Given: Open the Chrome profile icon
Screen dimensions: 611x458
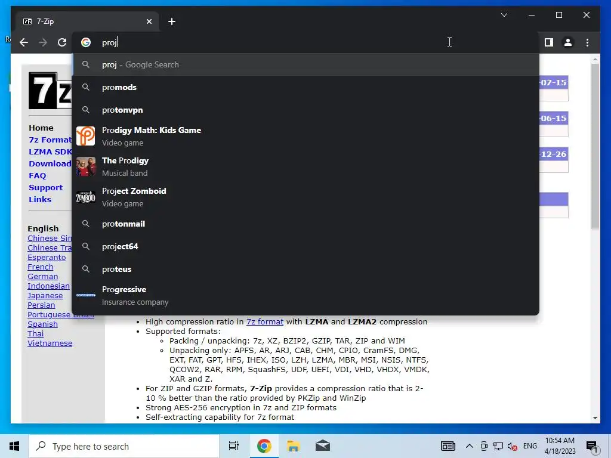Looking at the screenshot, I should (568, 42).
